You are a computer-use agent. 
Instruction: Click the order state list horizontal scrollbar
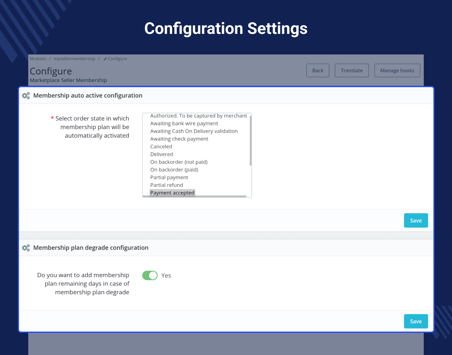(x=195, y=196)
